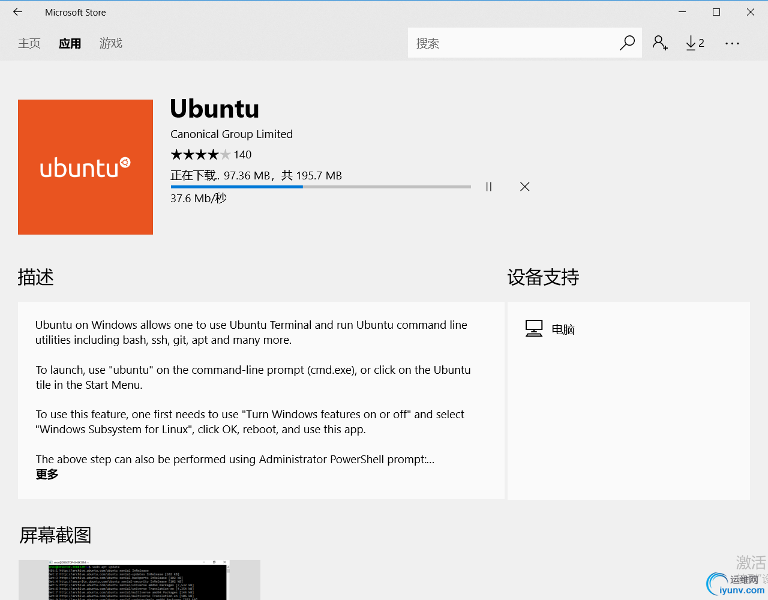Open the more options ellipsis menu
The image size is (768, 600).
(732, 43)
